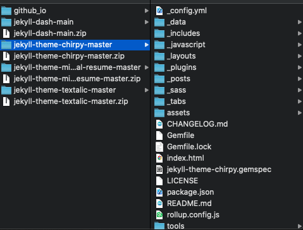Viewport: 303px width, 230px height.
Task: Click the CHANGELOG.md file icon
Action: coord(159,124)
